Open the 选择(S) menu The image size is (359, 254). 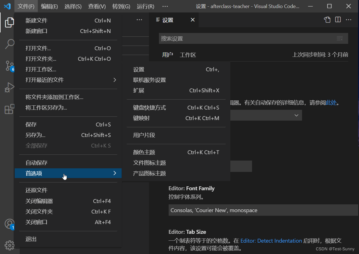click(73, 6)
